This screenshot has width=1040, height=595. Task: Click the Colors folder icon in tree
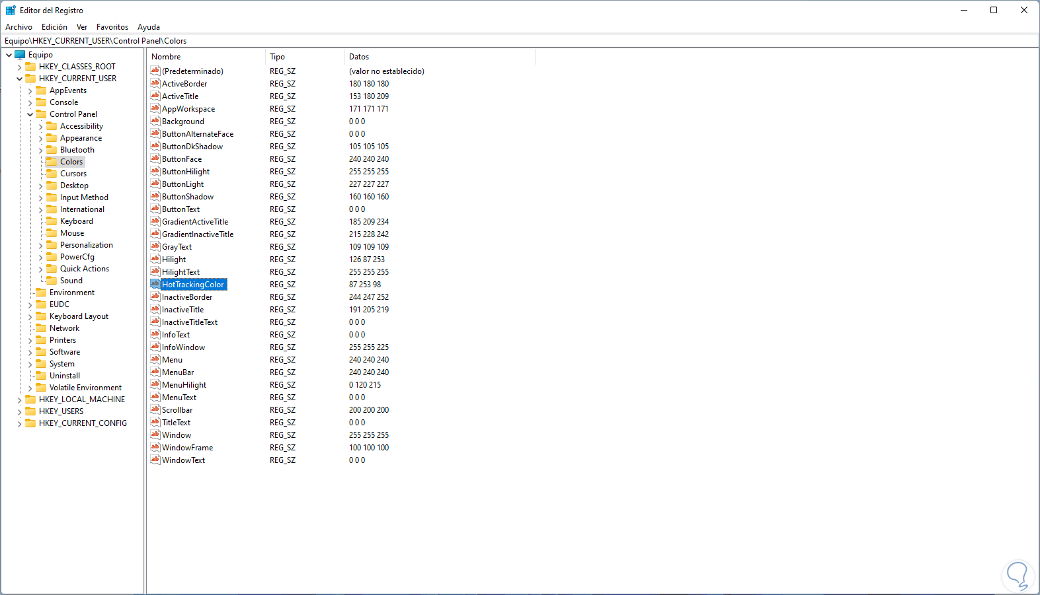(x=52, y=162)
